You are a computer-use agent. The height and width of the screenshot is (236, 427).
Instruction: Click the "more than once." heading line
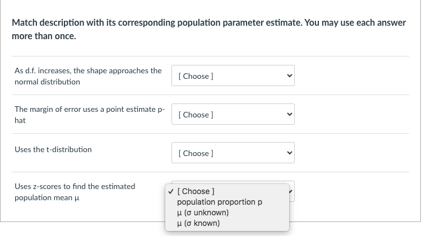[x=43, y=36]
